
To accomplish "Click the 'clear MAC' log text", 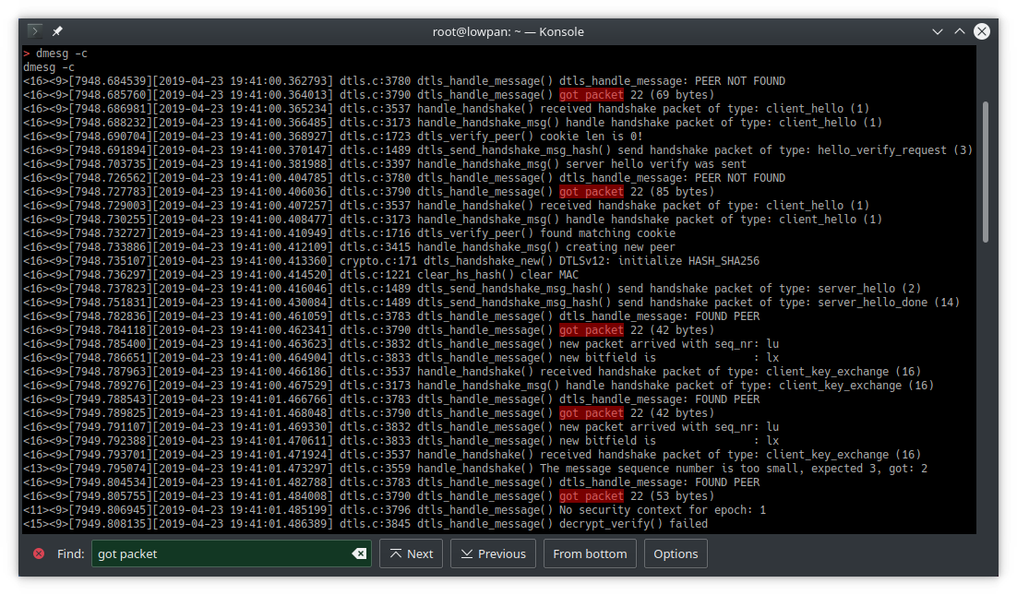I will point(549,275).
